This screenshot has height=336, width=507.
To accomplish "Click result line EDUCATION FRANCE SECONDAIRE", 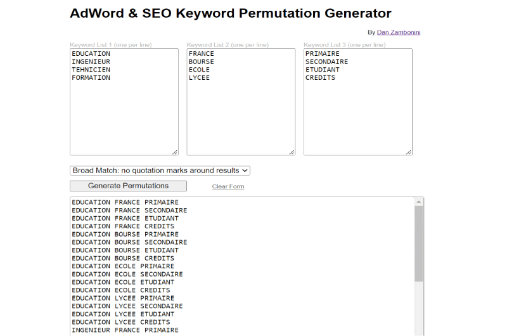I will point(129,210).
